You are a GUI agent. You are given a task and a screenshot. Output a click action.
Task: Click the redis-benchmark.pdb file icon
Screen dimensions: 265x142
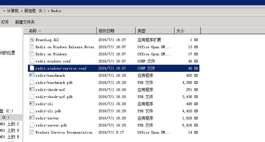pyautogui.click(x=32, y=82)
